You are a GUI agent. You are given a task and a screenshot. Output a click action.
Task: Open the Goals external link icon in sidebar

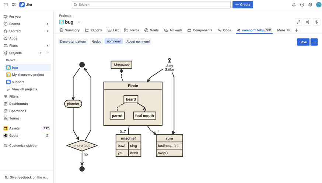pos(47,135)
